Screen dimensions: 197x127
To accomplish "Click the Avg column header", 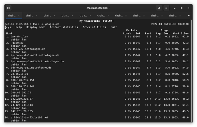I will (158, 33).
